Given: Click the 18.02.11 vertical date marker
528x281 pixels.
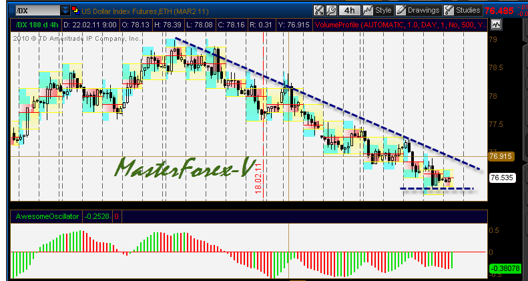Looking at the screenshot, I should (x=258, y=178).
